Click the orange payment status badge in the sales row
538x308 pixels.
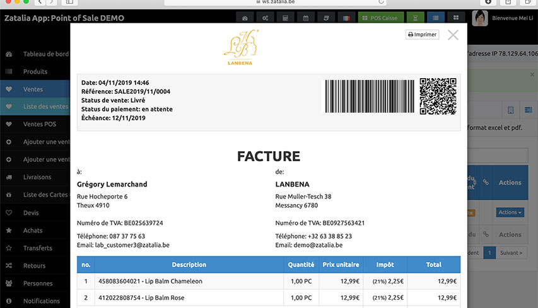point(471,213)
